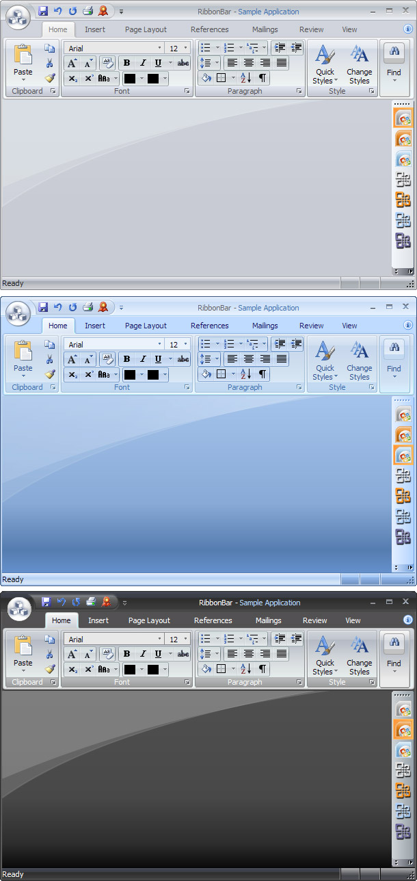Toggle Superscript in the black-themed window
The width and height of the screenshot is (417, 881).
(x=89, y=669)
